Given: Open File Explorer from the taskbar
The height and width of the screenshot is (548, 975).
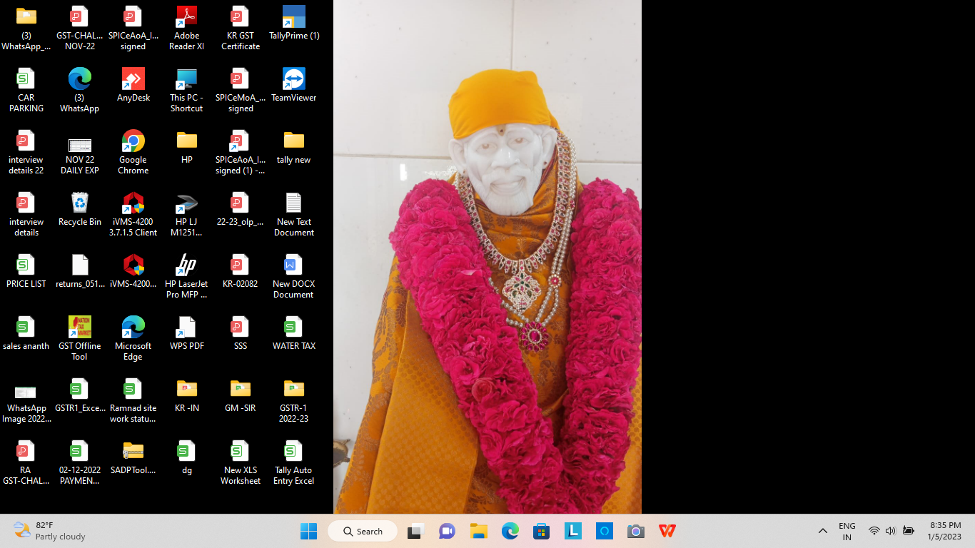Looking at the screenshot, I should pos(478,531).
